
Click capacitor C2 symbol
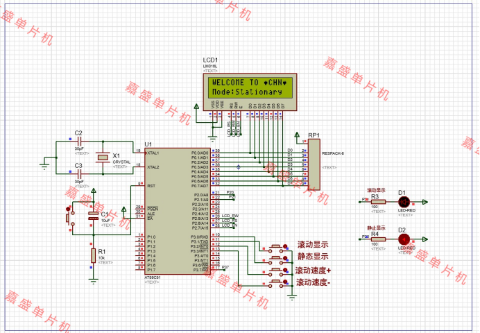[79, 142]
